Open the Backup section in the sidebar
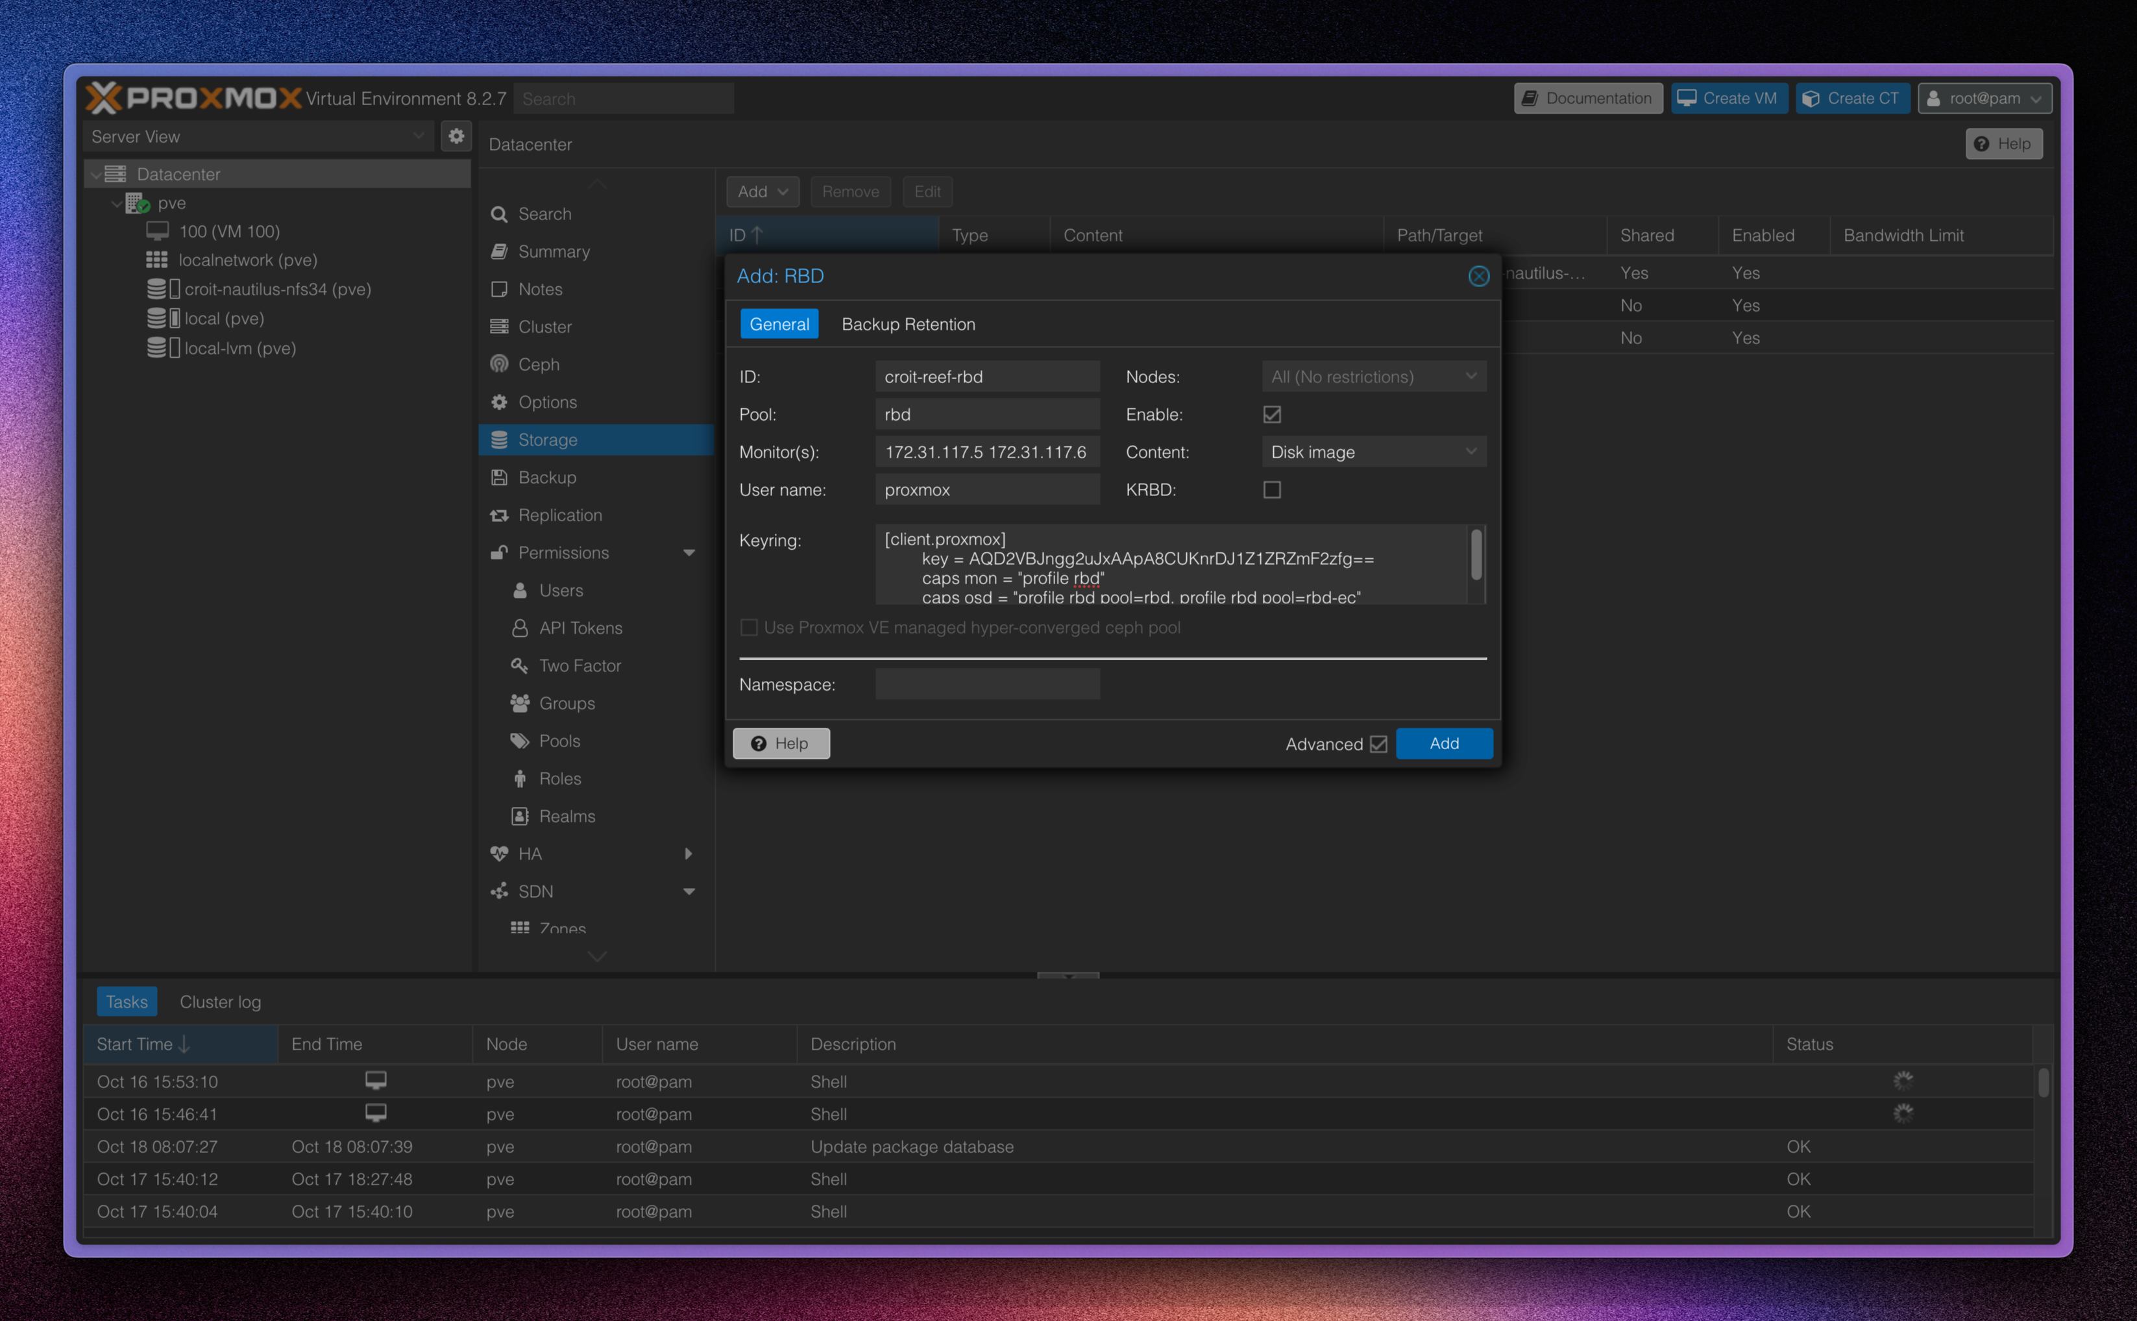2137x1321 pixels. click(545, 477)
